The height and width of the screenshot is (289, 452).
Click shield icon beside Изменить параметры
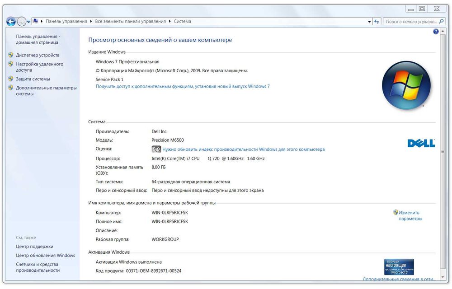(x=395, y=212)
